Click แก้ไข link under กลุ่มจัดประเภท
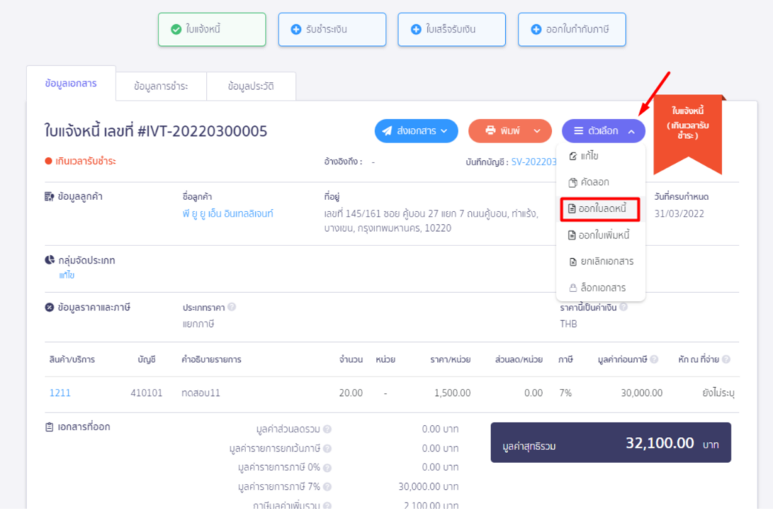This screenshot has width=773, height=511. [x=66, y=276]
